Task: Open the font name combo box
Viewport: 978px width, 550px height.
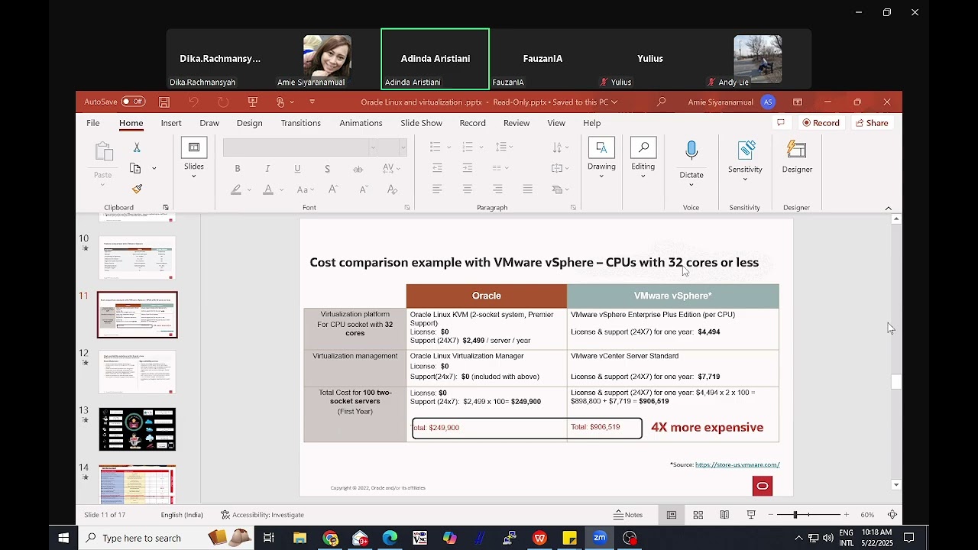Action: pyautogui.click(x=300, y=147)
